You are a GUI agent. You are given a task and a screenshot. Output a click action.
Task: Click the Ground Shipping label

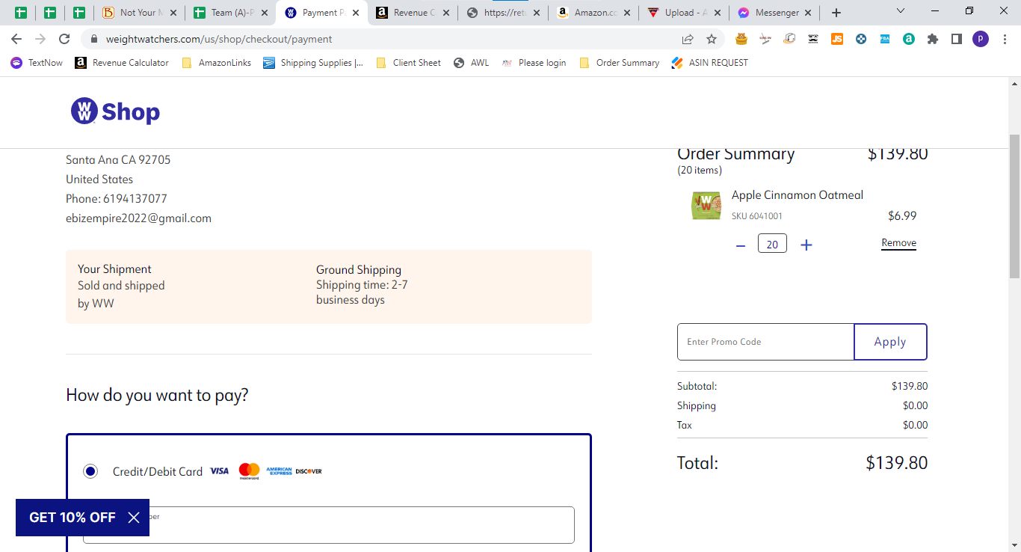coord(359,270)
